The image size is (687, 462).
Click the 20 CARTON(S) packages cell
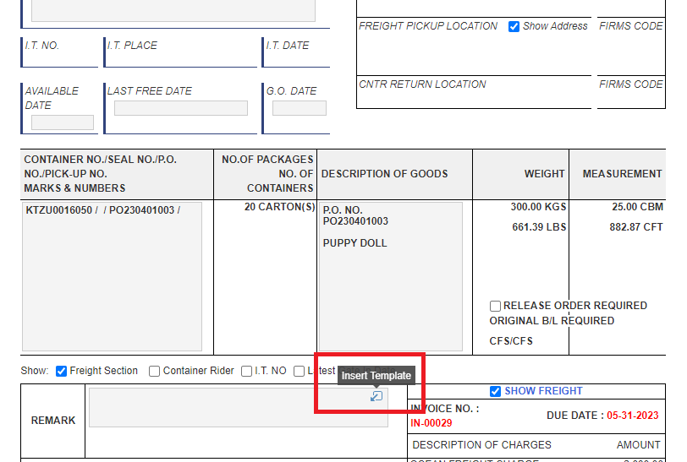(279, 207)
